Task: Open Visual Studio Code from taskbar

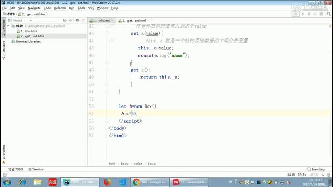Action: tap(123, 182)
